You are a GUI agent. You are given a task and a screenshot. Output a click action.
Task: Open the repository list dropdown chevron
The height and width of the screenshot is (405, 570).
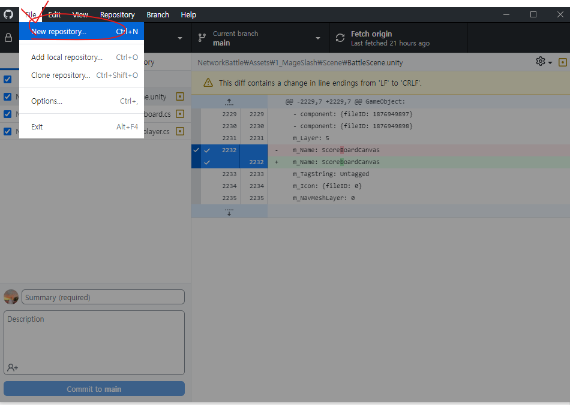click(x=179, y=37)
